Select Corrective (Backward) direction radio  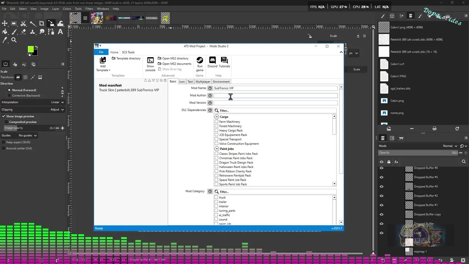[10, 96]
